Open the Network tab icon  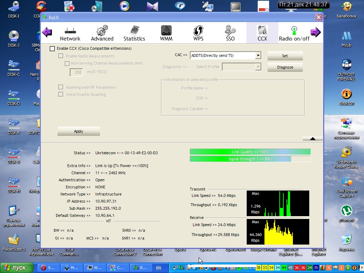pyautogui.click(x=70, y=31)
